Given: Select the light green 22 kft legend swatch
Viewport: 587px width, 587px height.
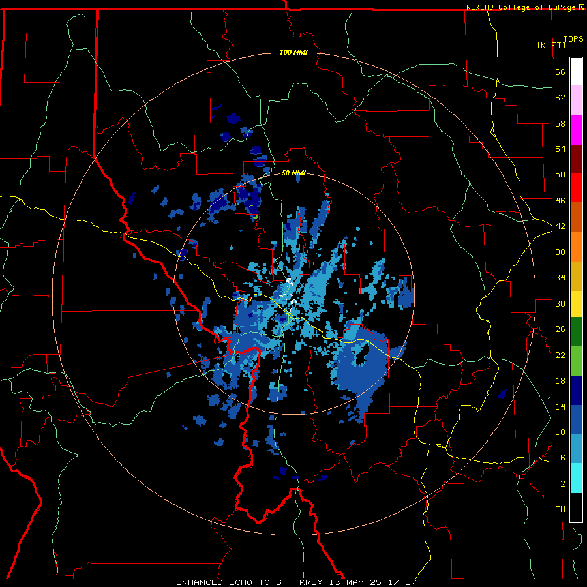Looking at the screenshot, I should coord(576,361).
